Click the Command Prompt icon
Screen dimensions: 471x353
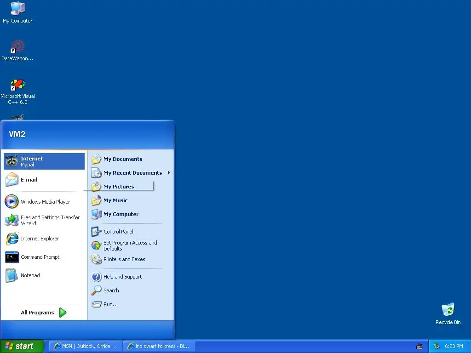[x=11, y=257]
